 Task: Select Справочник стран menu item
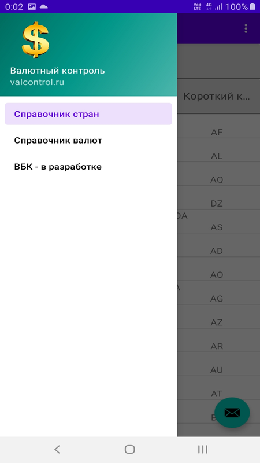pos(88,114)
